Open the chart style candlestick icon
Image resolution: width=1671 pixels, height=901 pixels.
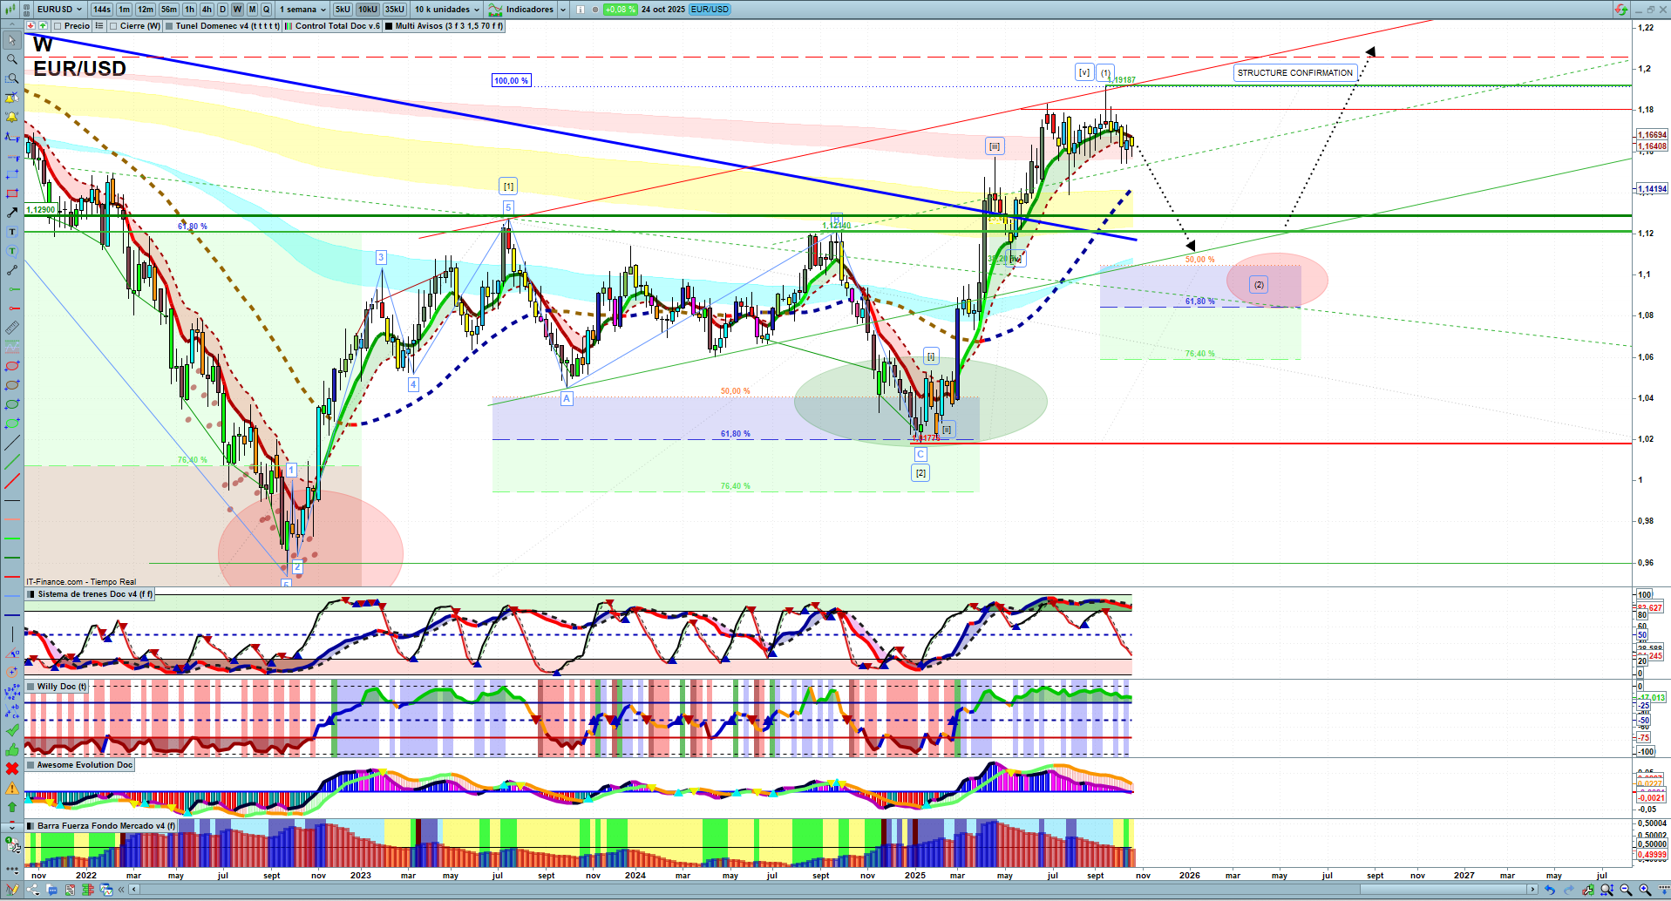pyautogui.click(x=10, y=10)
